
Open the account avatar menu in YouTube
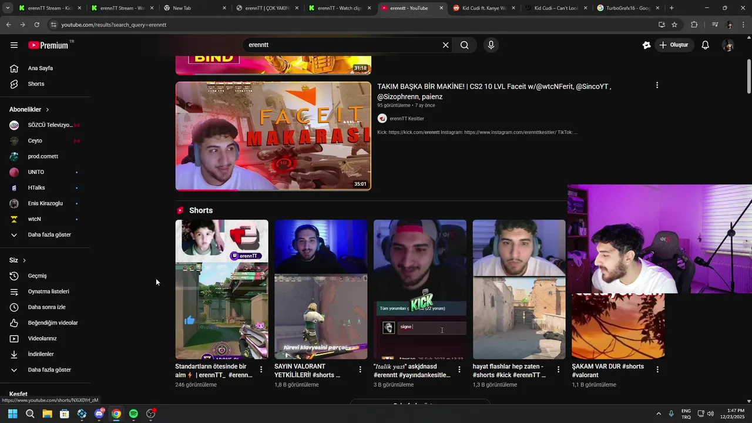point(728,45)
